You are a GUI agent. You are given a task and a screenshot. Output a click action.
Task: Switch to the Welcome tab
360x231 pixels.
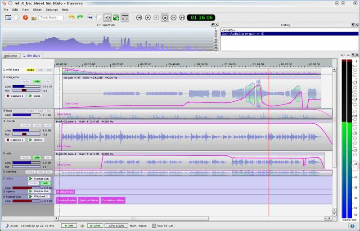[x=10, y=56]
